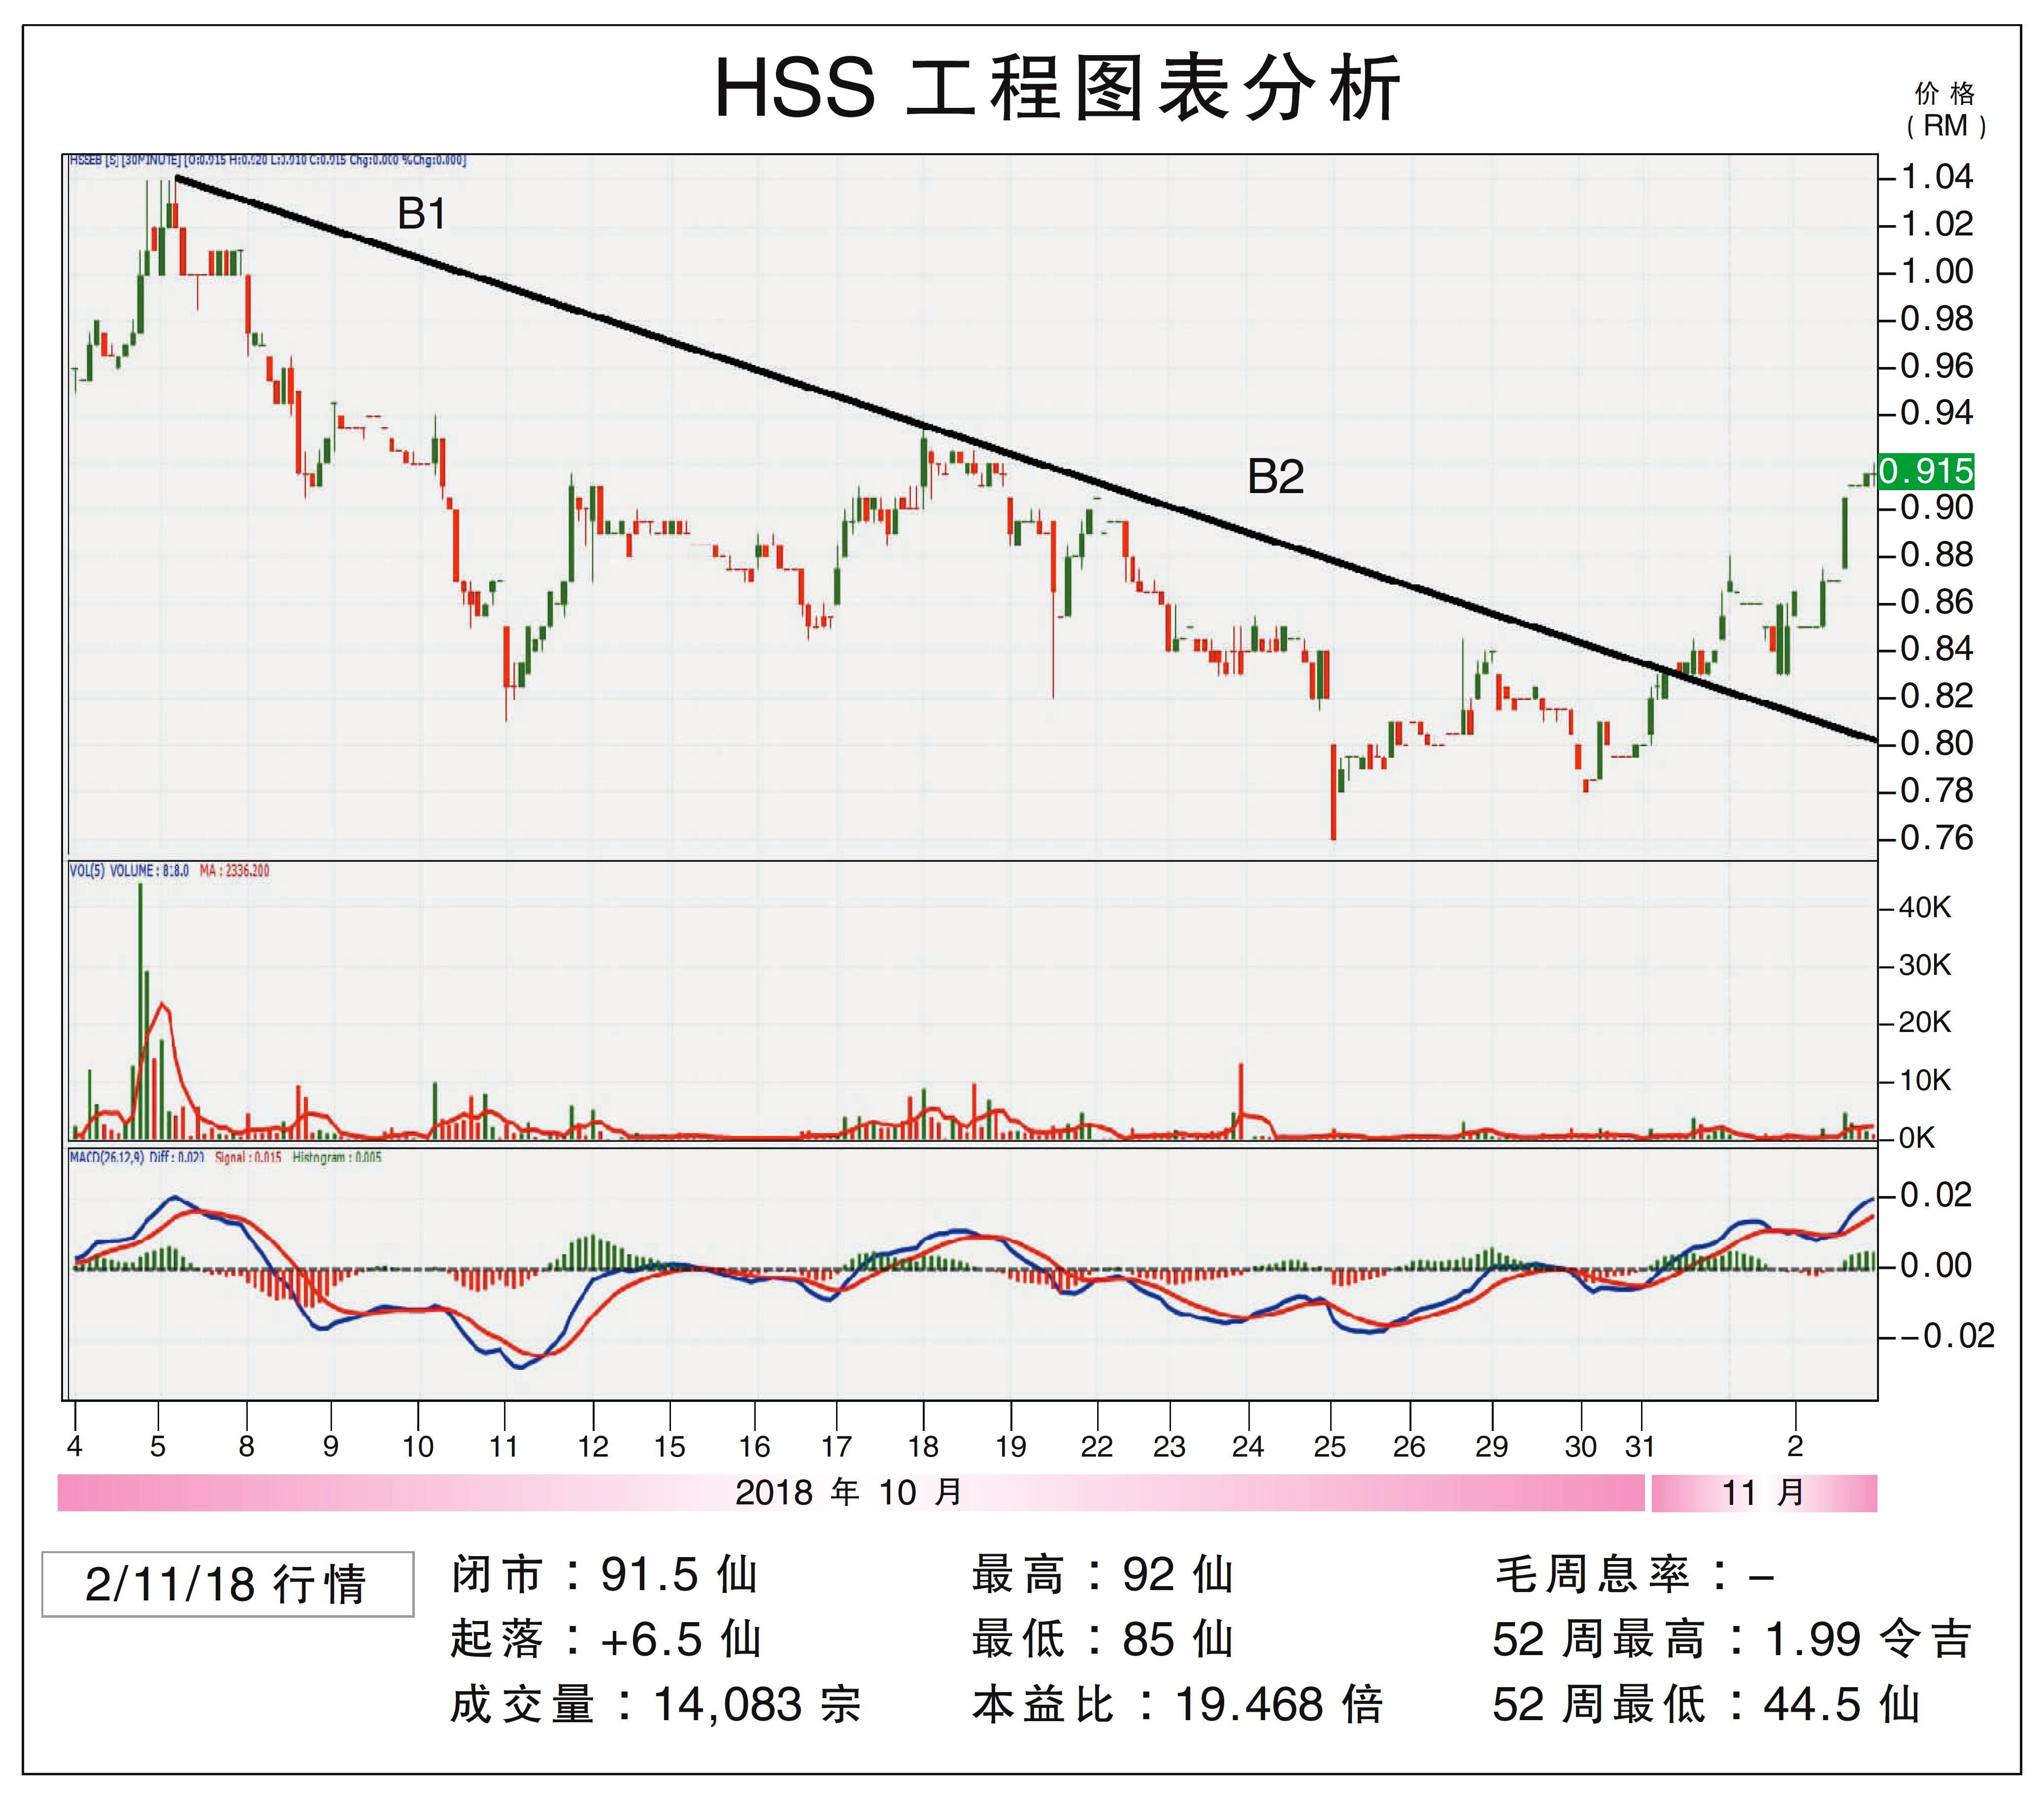Click the B2 trendline label
2044x1796 pixels.
[1276, 477]
